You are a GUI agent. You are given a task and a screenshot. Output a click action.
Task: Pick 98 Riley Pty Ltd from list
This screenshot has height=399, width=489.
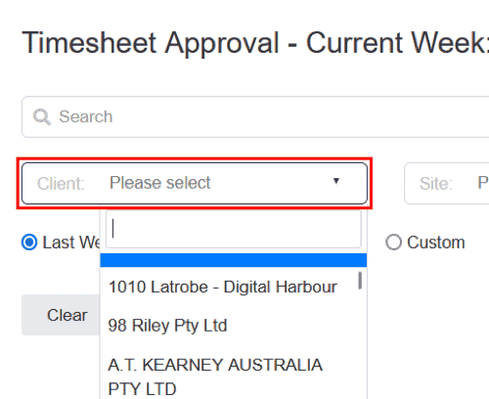pyautogui.click(x=167, y=326)
